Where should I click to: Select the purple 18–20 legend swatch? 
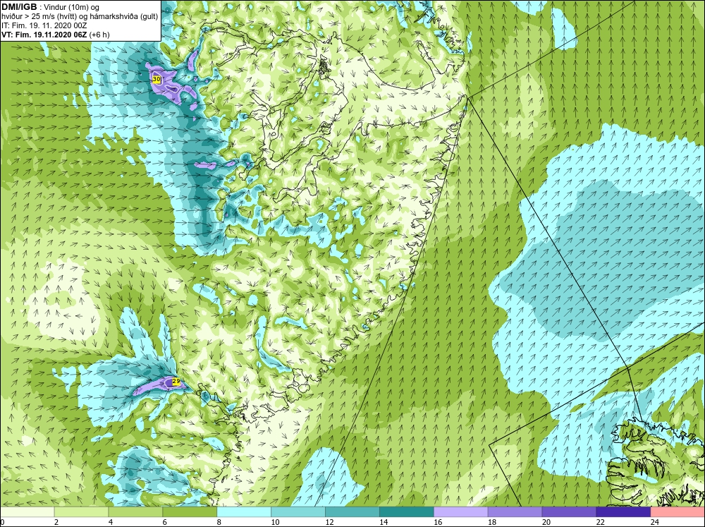coord(515,512)
